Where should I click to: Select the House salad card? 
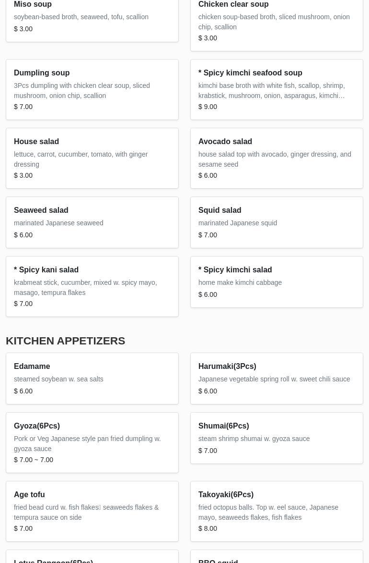point(92,158)
